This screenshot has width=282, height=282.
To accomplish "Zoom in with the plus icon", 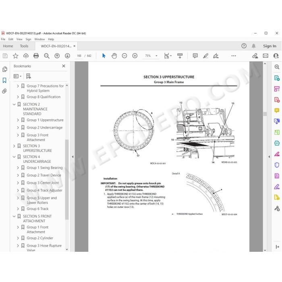I will click(135, 56).
